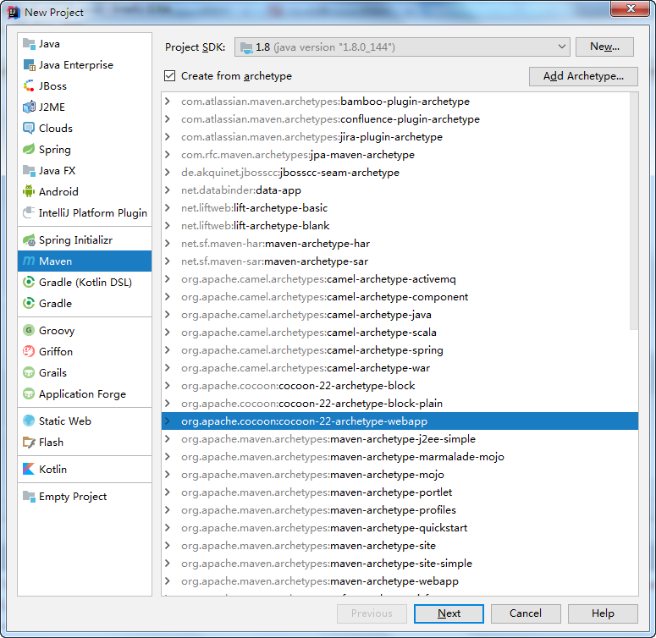Click the Grails icon
The image size is (656, 638).
[29, 372]
